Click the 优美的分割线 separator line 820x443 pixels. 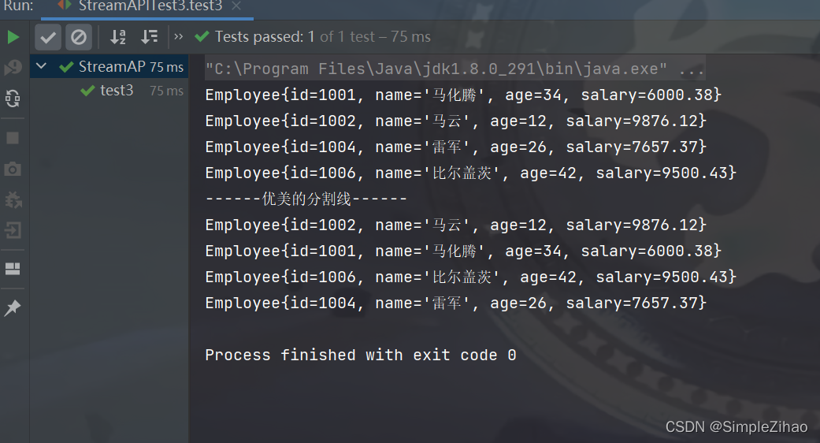[x=306, y=199]
